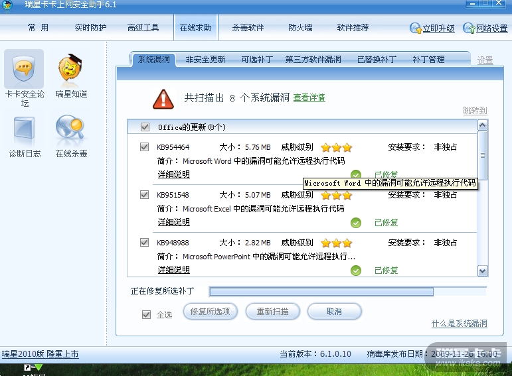Open 详细说明 for KB948988
The image size is (512, 376).
pos(174,270)
